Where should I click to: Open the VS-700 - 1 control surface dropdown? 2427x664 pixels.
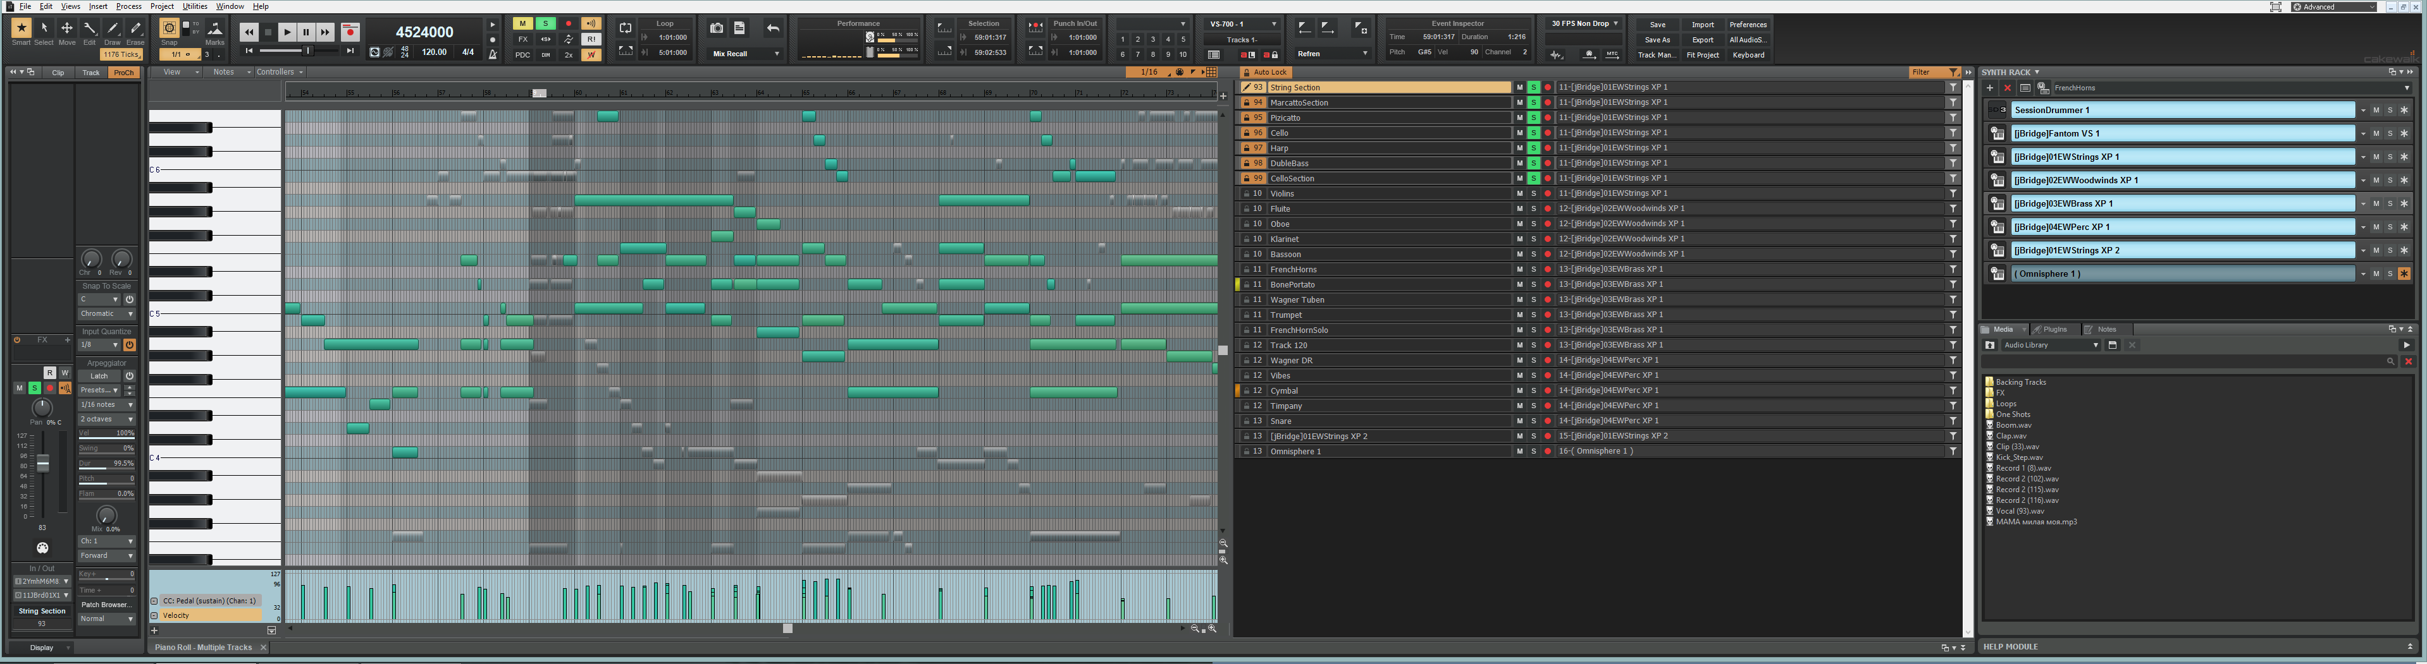pos(1244,23)
